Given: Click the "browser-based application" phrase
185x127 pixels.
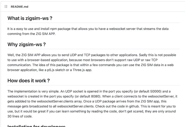Looking at the screenshot, I should tap(48, 60).
